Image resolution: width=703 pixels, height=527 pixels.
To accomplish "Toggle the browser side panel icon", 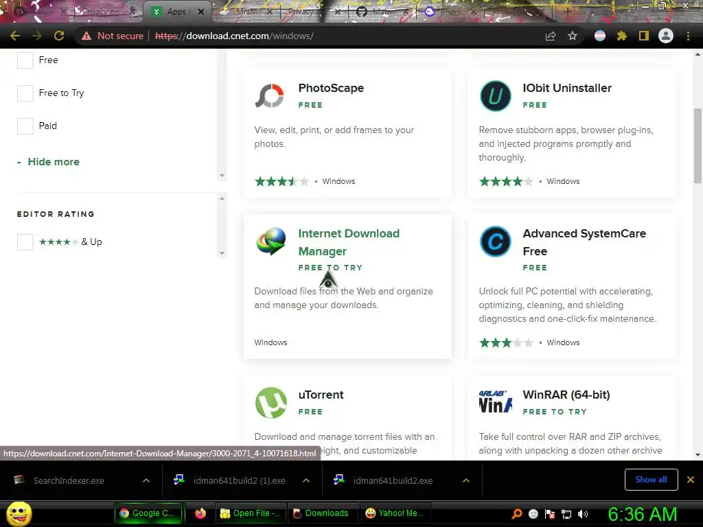I will pyautogui.click(x=644, y=36).
